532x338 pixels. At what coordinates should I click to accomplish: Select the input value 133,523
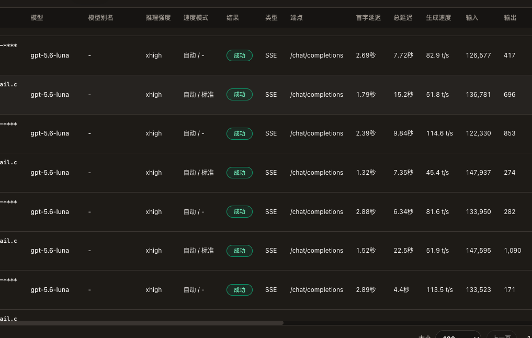tap(478, 290)
